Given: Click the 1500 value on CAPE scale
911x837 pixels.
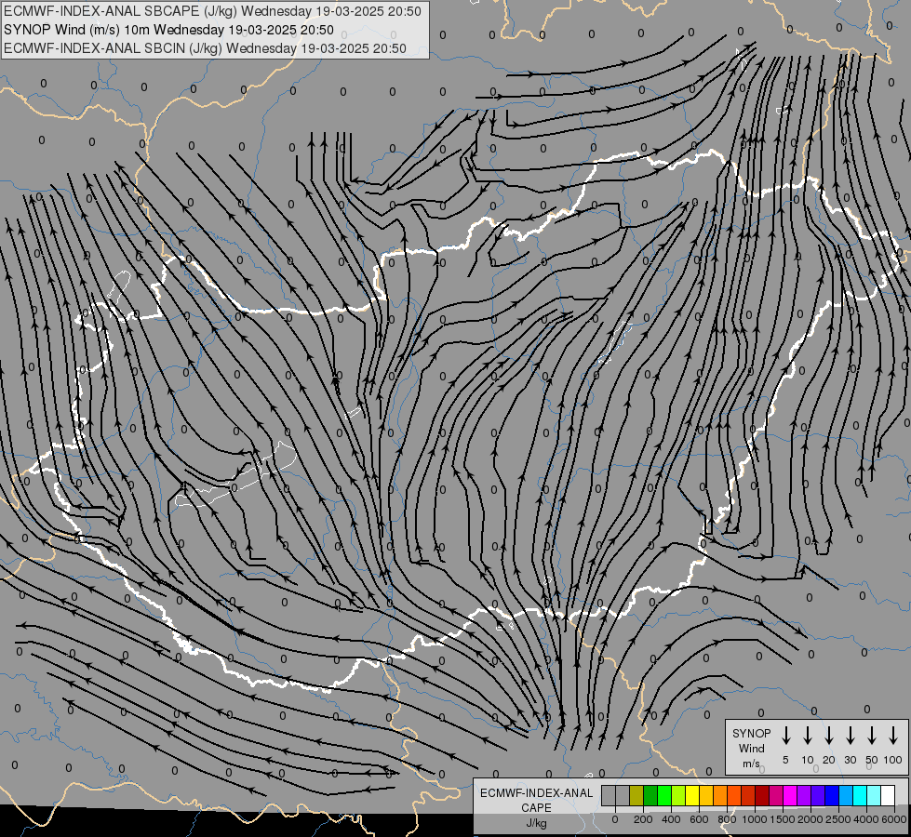Looking at the screenshot, I should tap(782, 819).
